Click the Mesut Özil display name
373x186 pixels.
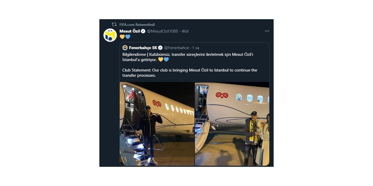130,31
